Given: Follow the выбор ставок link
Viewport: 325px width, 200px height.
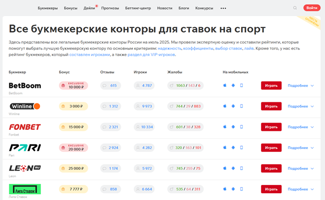Looking at the screenshot, I should tap(229, 48).
